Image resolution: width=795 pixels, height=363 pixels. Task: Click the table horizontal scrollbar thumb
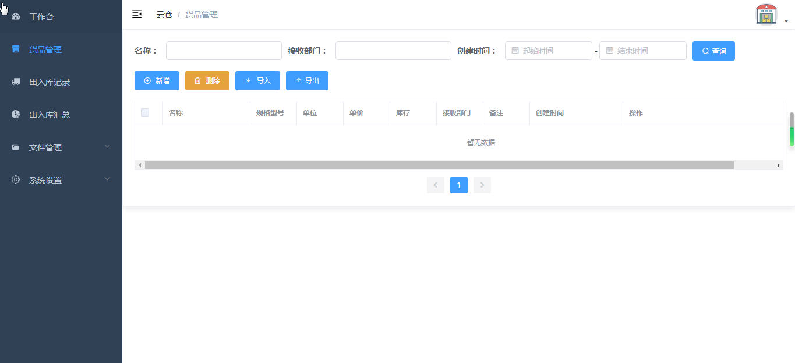point(439,165)
